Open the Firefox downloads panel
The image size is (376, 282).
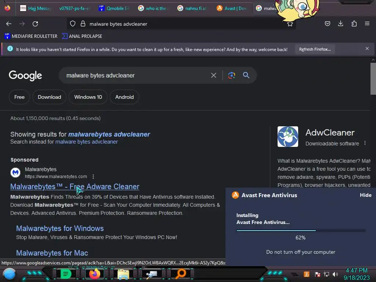pos(340,23)
